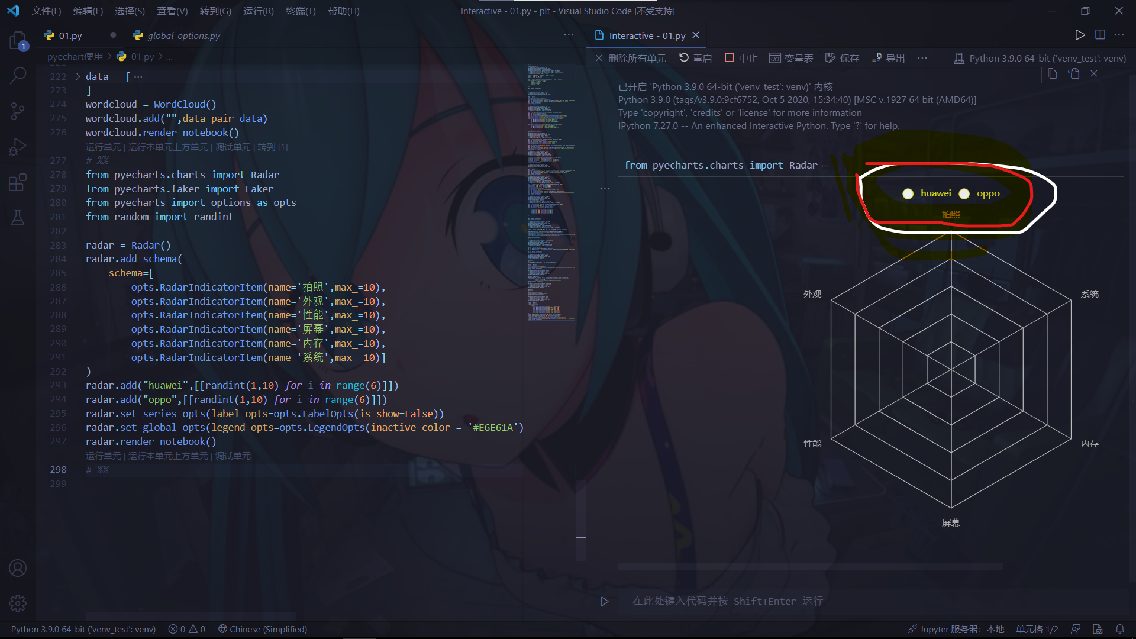This screenshot has width=1136, height=639.
Task: Click the code minimap overview
Action: pos(551,192)
